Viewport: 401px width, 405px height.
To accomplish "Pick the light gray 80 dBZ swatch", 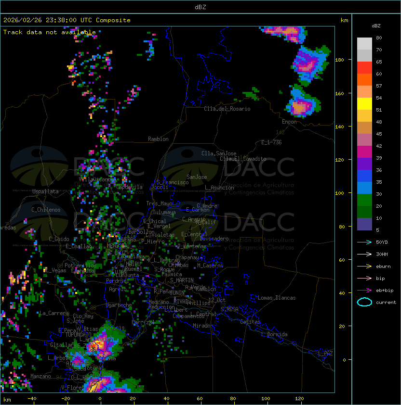I will click(364, 43).
